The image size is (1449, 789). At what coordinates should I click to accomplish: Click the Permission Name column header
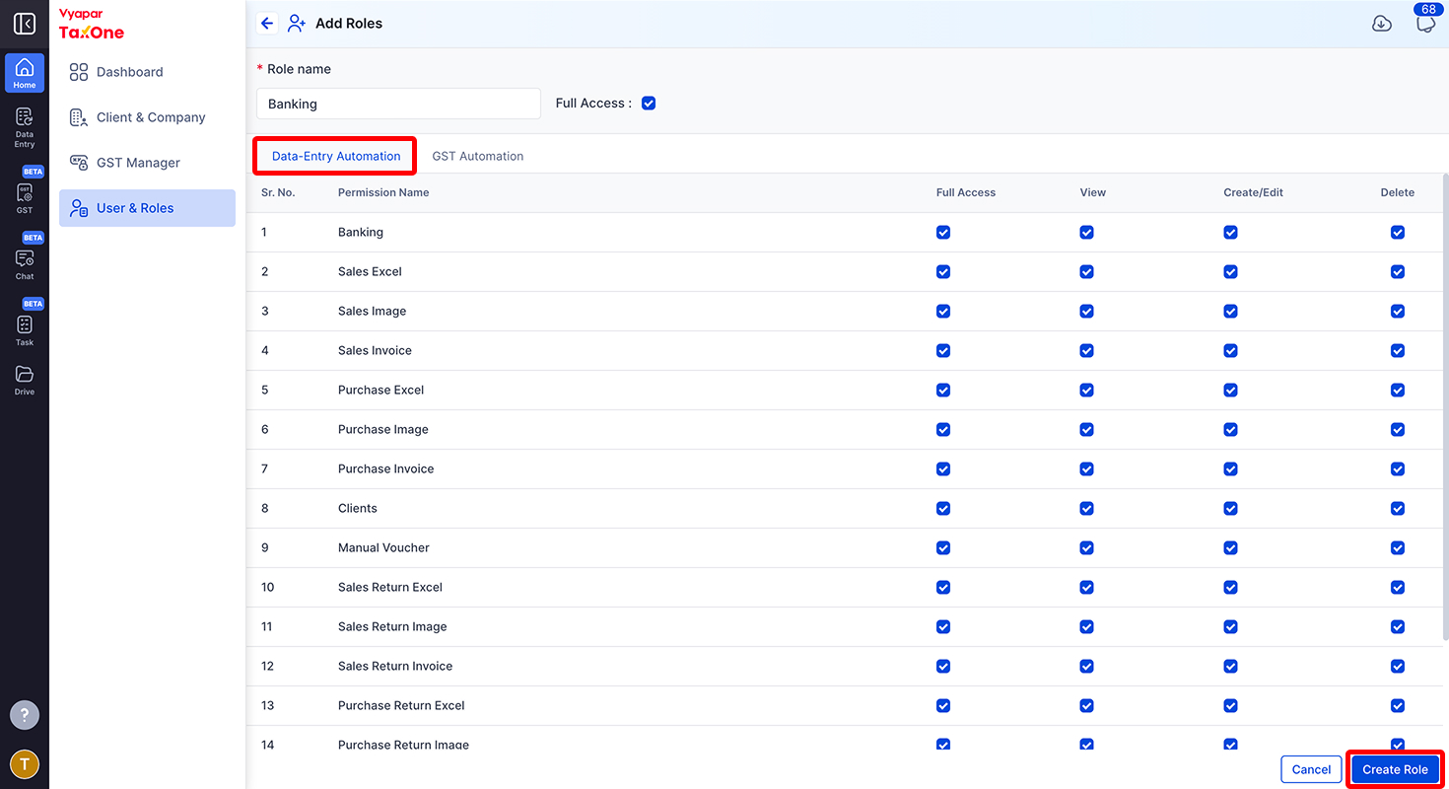[383, 192]
